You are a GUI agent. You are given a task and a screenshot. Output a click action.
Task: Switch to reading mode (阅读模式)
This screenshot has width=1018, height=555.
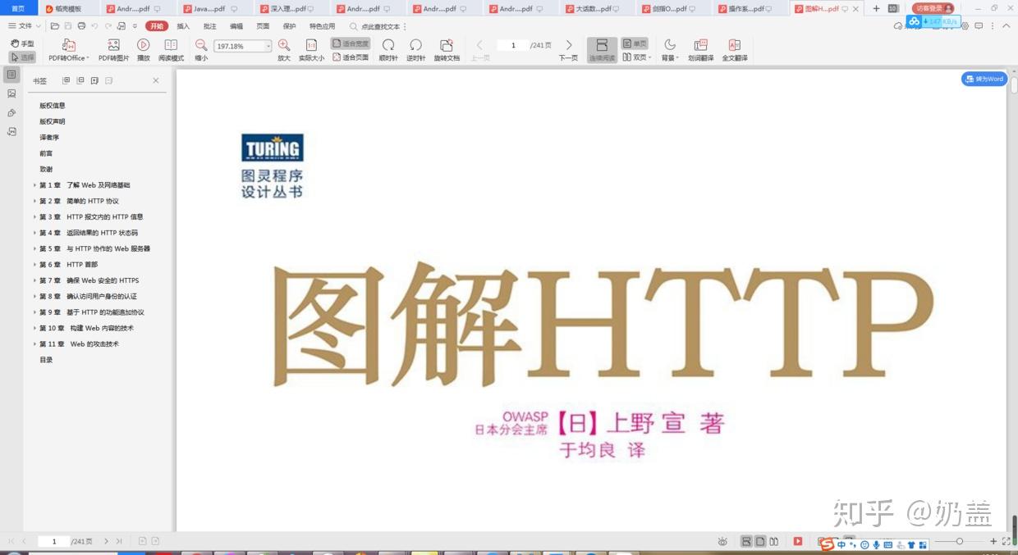(x=171, y=50)
